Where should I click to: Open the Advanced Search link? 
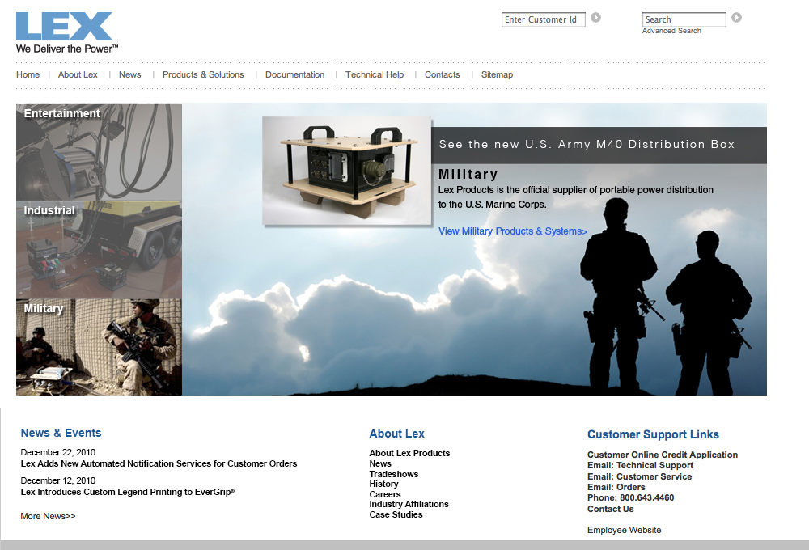(671, 31)
